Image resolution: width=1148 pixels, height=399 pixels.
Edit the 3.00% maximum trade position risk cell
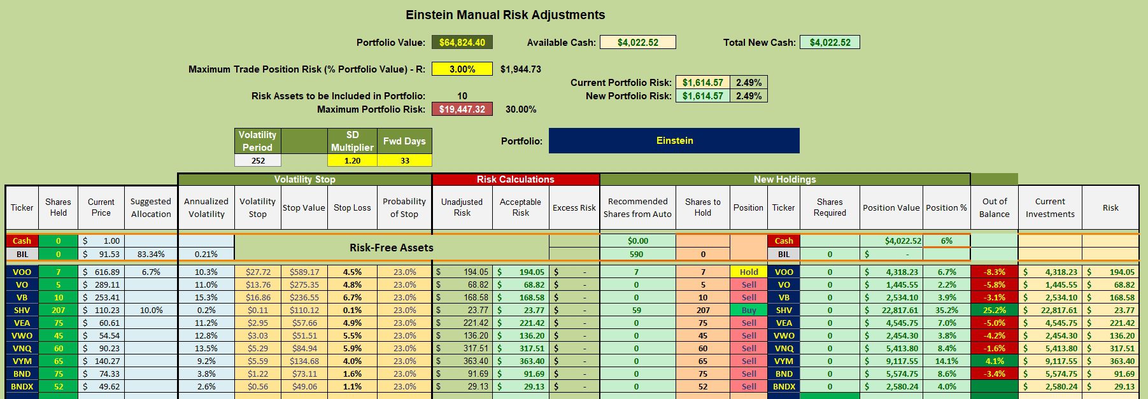[x=462, y=69]
